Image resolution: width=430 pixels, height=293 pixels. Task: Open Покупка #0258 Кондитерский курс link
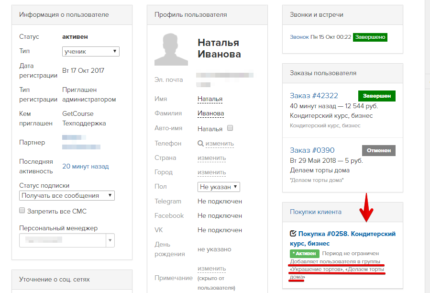[343, 238]
